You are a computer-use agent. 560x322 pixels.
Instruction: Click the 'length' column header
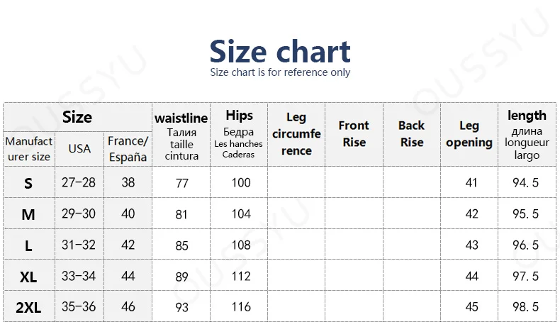pyautogui.click(x=527, y=134)
